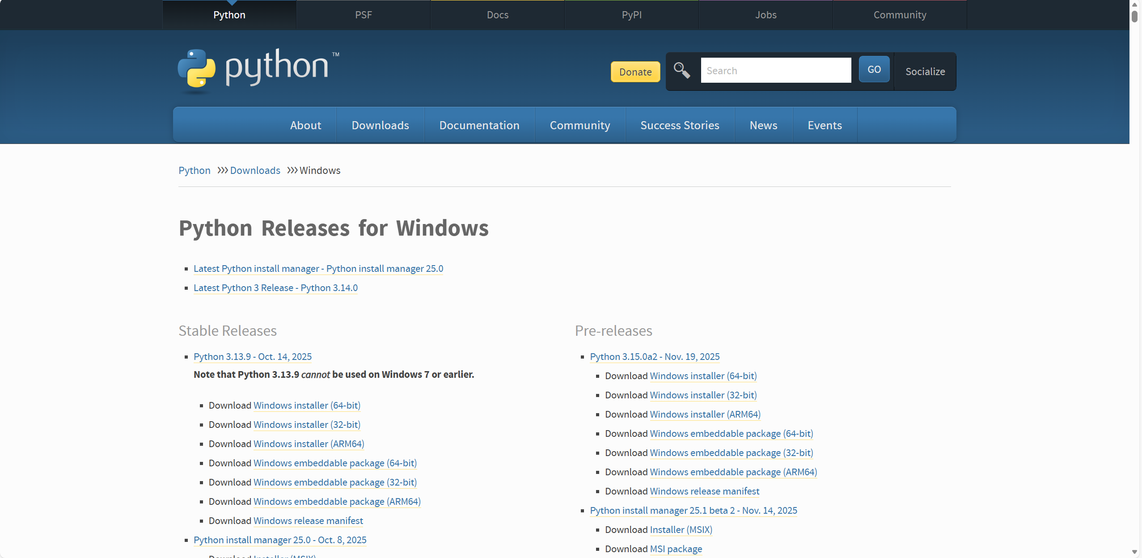Click the magnifying glass search icon
This screenshot has height=558, width=1142.
point(681,71)
